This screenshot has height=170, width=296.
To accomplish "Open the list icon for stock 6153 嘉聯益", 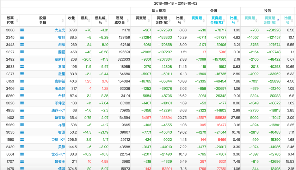I will [x=22, y=81].
